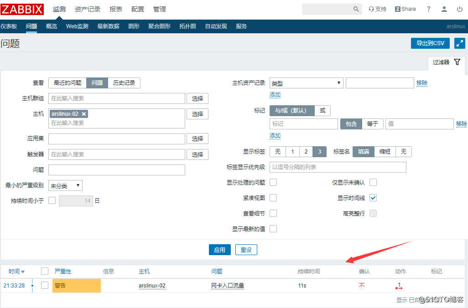Go to 拓扑图 submenu
The height and width of the screenshot is (308, 468).
click(187, 26)
